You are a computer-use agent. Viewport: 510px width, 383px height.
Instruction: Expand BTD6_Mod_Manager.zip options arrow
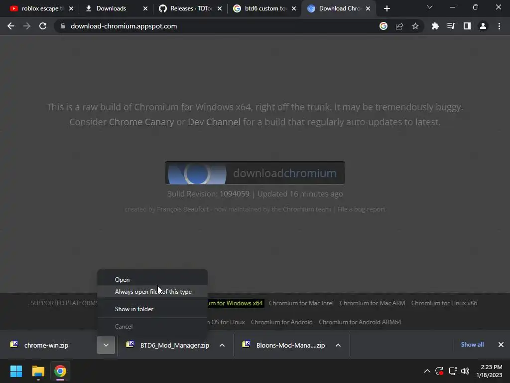[x=222, y=345]
